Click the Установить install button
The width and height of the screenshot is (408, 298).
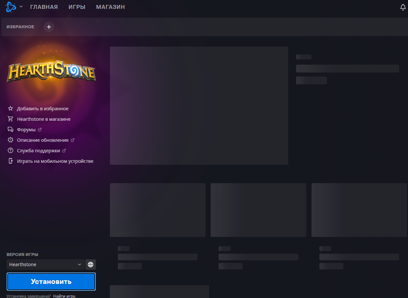pos(51,282)
